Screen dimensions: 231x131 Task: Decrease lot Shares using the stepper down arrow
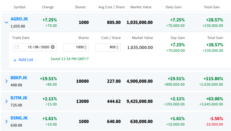[86, 49]
